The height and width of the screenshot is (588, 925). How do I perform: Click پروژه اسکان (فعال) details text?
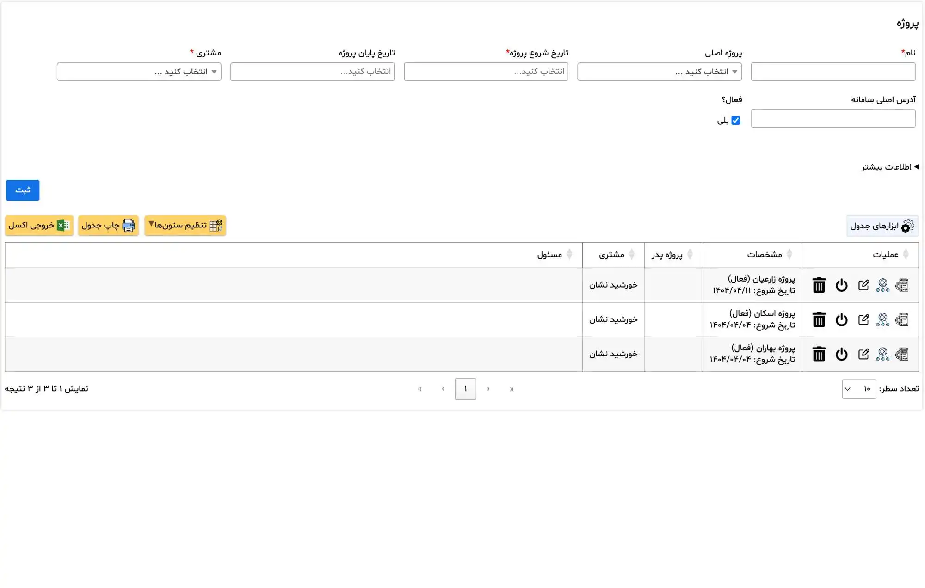762,313
